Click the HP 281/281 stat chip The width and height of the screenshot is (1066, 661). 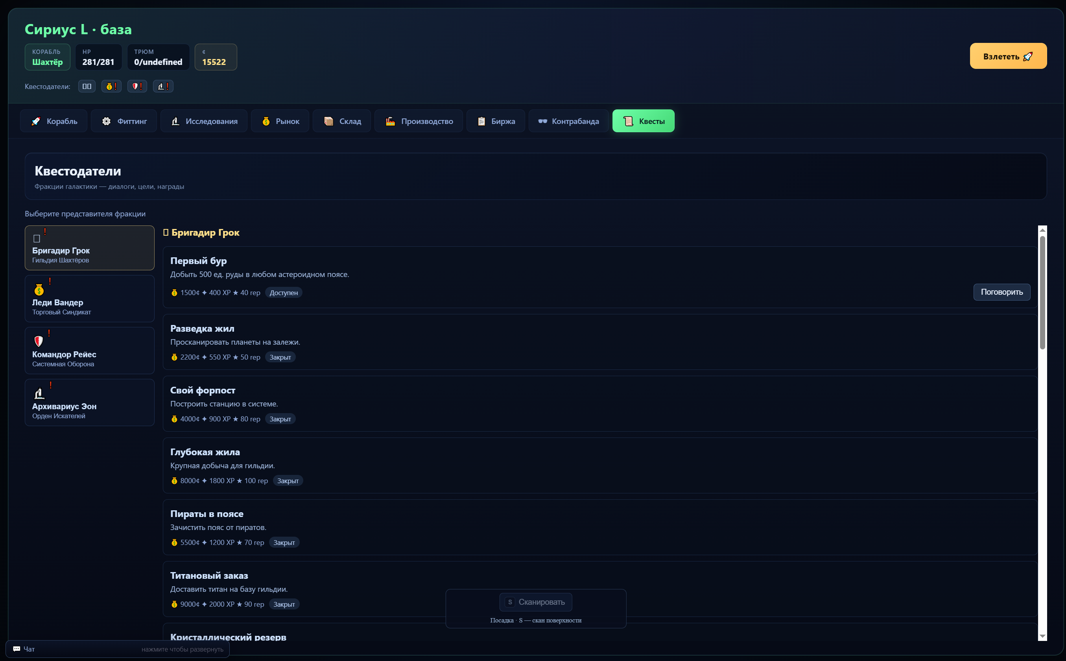pos(98,57)
